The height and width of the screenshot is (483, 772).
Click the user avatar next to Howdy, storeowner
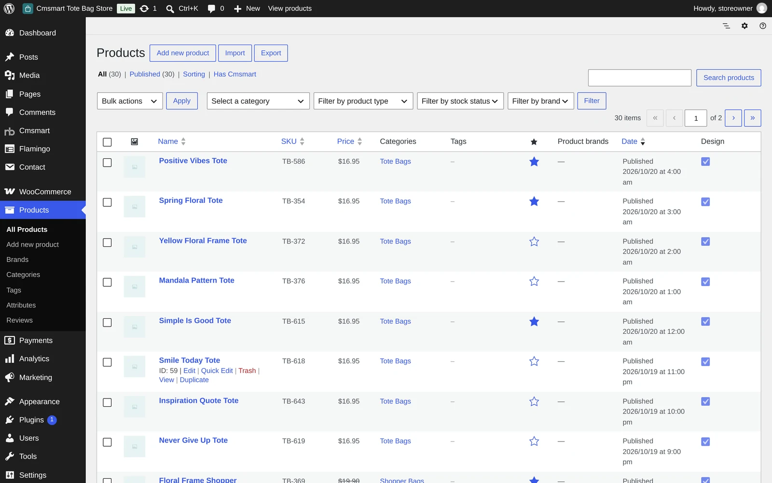[762, 8]
